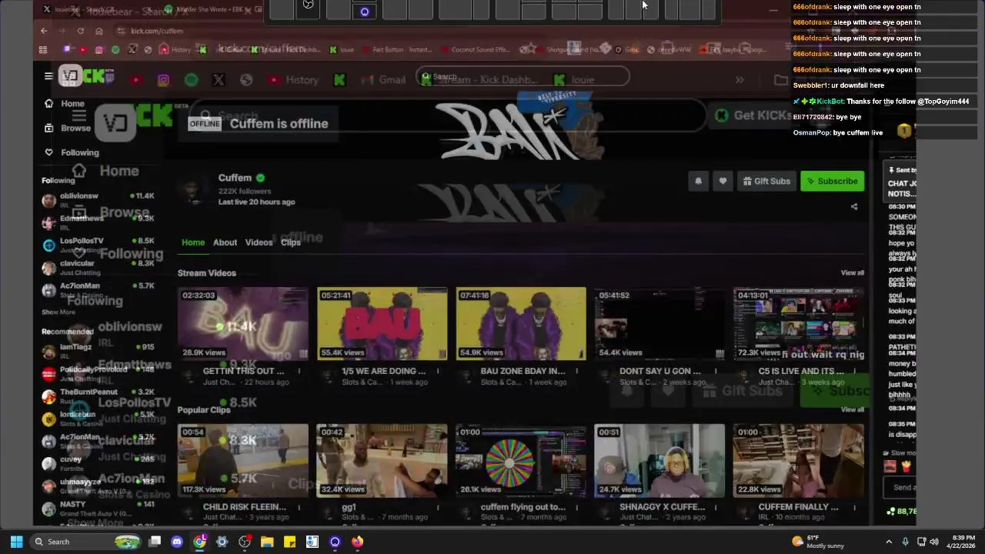Click the weather widget on taskbar
This screenshot has height=554, width=985.
(818, 542)
